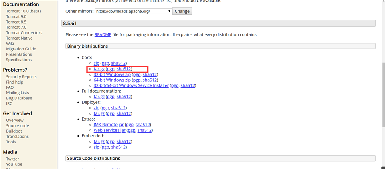385x169 pixels.
Task: Open sha512 for Full documentation tar.gz
Action: point(124,97)
